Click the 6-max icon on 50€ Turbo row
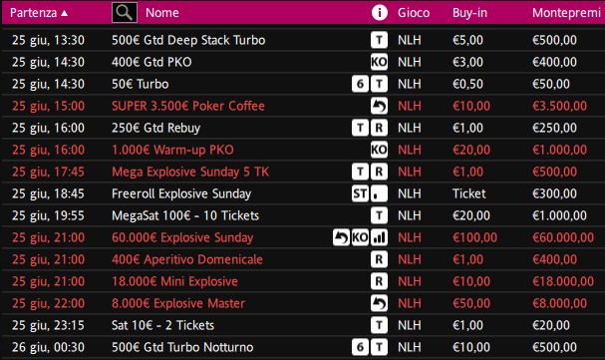This screenshot has height=360, width=605. pyautogui.click(x=360, y=84)
